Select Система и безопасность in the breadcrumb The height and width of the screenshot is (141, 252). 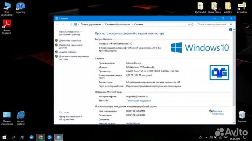click(118, 24)
